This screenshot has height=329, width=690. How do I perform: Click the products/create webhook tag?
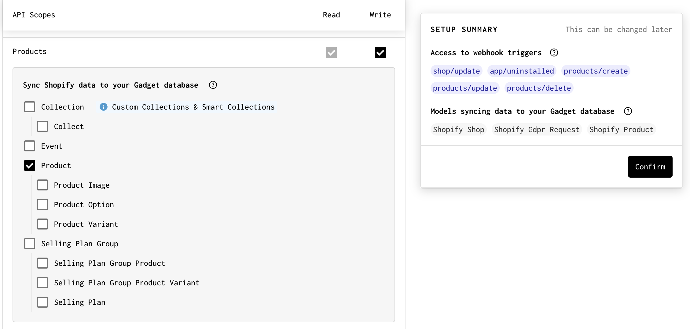pos(595,71)
